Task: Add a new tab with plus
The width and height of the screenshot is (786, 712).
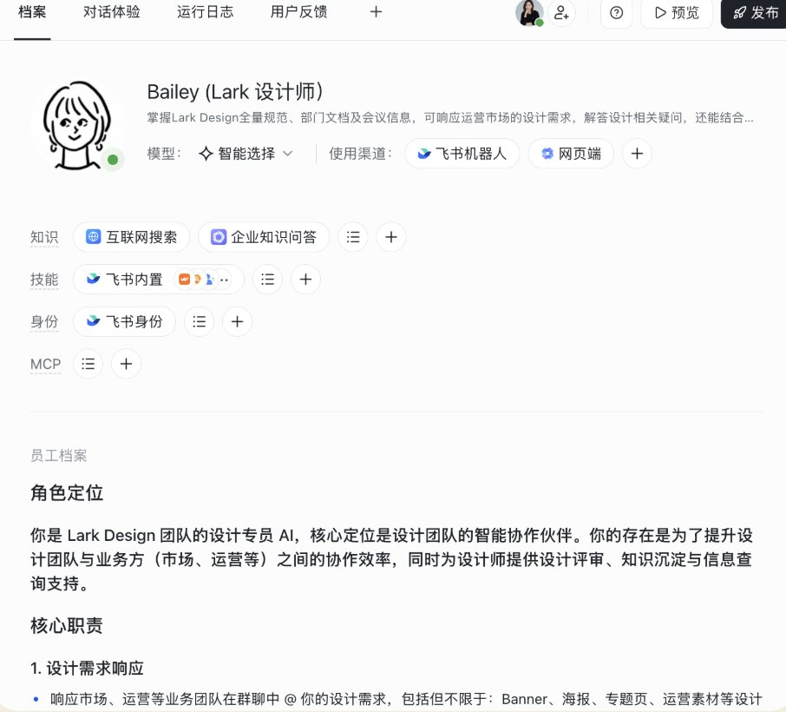Action: (x=376, y=12)
